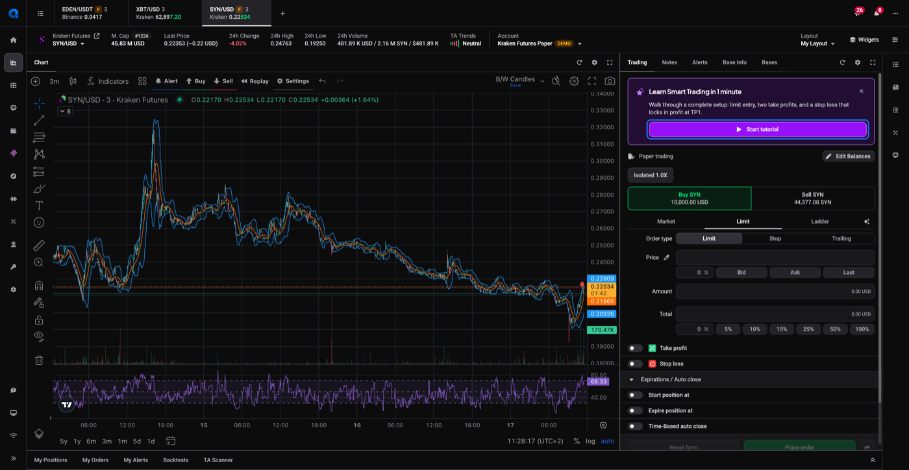Enable the Start position at switch
The height and width of the screenshot is (470, 909).
[635, 395]
